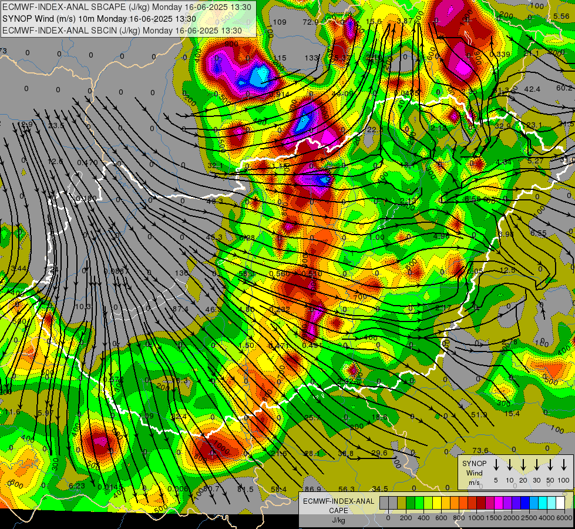Pick the dark red 1000 J/kg legend swatch

pos(481,503)
